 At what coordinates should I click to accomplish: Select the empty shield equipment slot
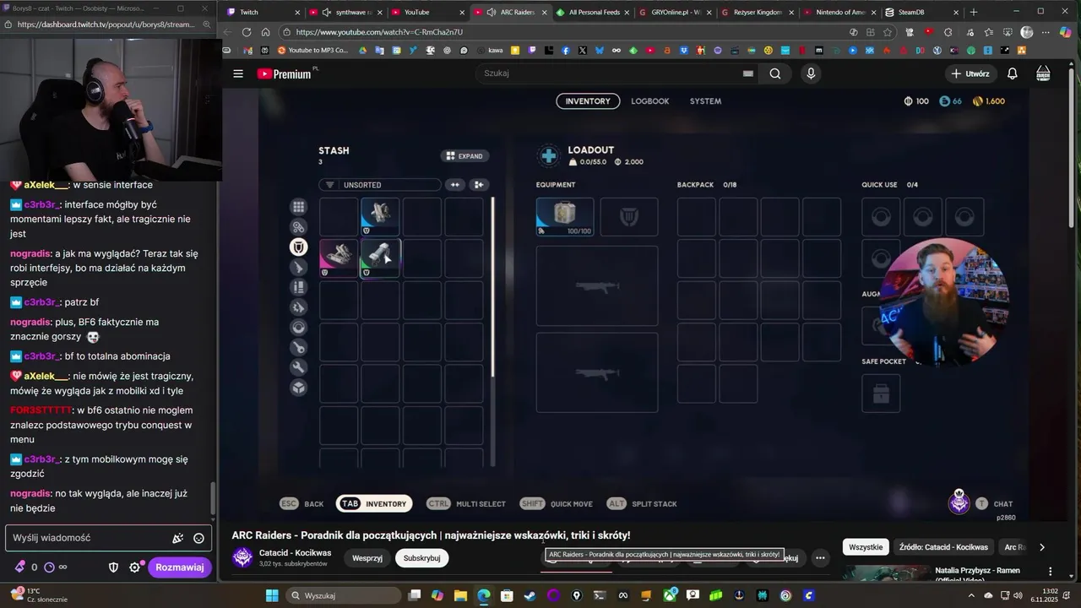[x=628, y=217]
